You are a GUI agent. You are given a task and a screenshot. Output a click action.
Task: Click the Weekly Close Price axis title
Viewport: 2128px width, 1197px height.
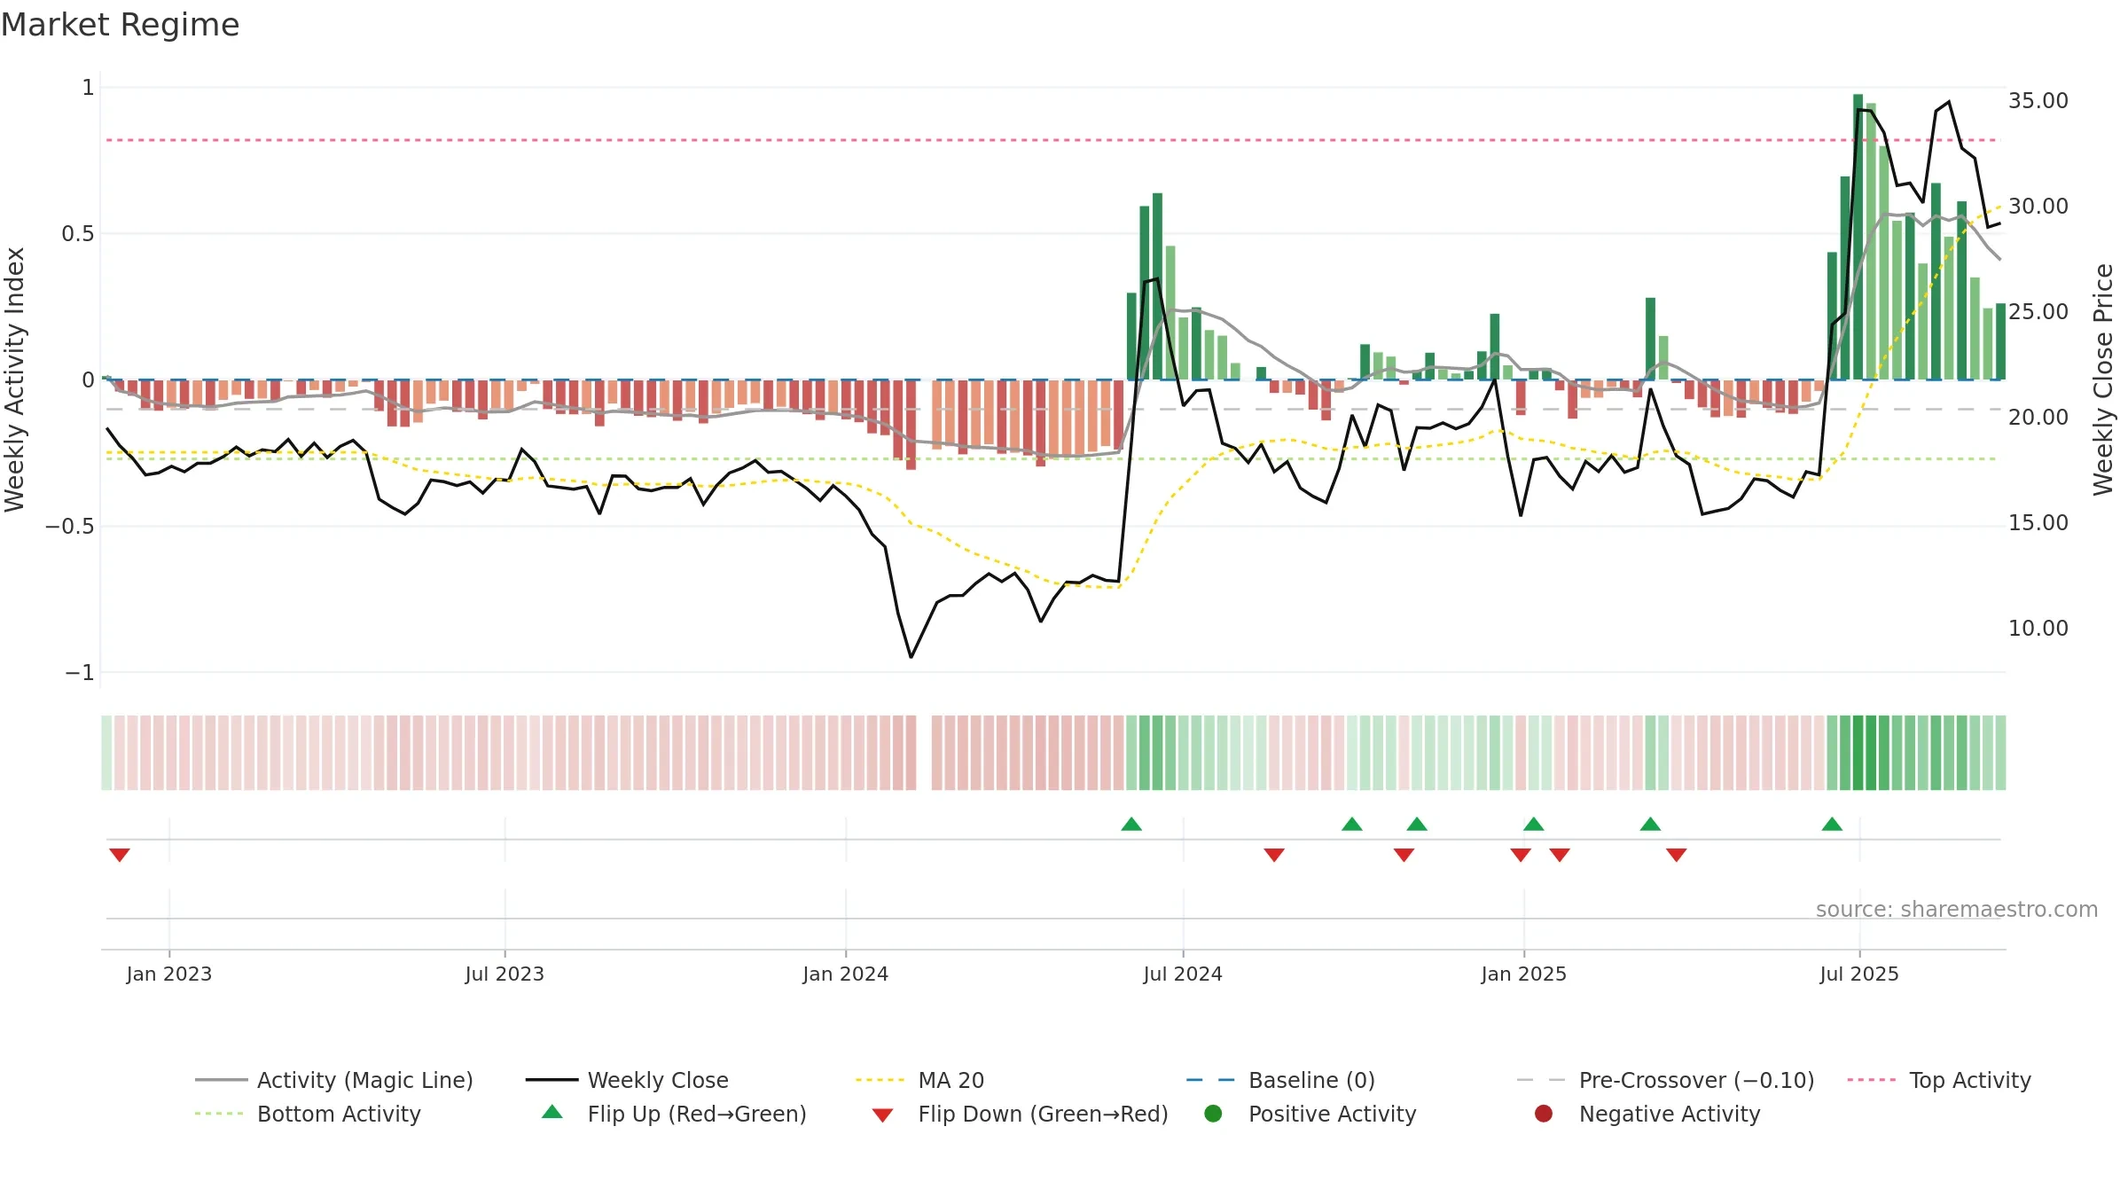pos(2103,379)
